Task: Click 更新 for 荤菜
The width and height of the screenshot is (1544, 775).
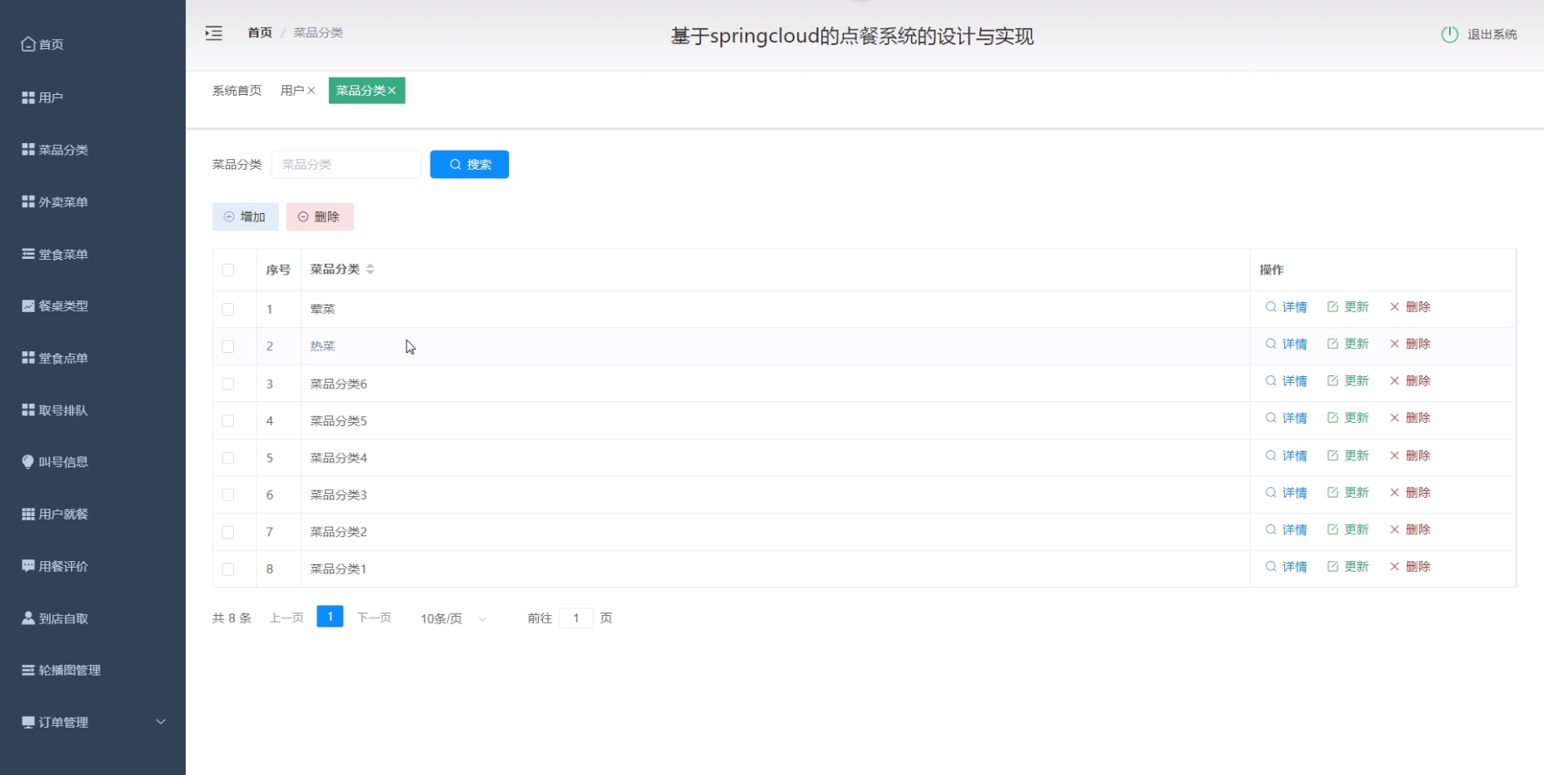Action: (x=1347, y=307)
